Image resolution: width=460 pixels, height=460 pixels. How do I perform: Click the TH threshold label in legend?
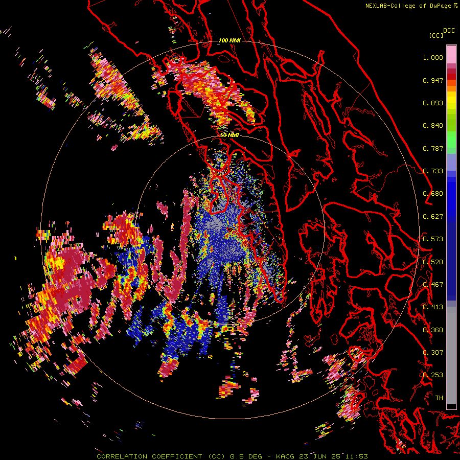[x=439, y=398]
